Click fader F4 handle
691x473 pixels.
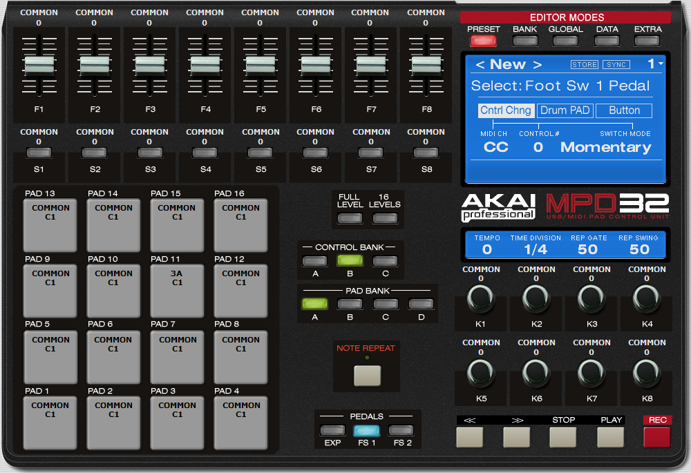[205, 65]
